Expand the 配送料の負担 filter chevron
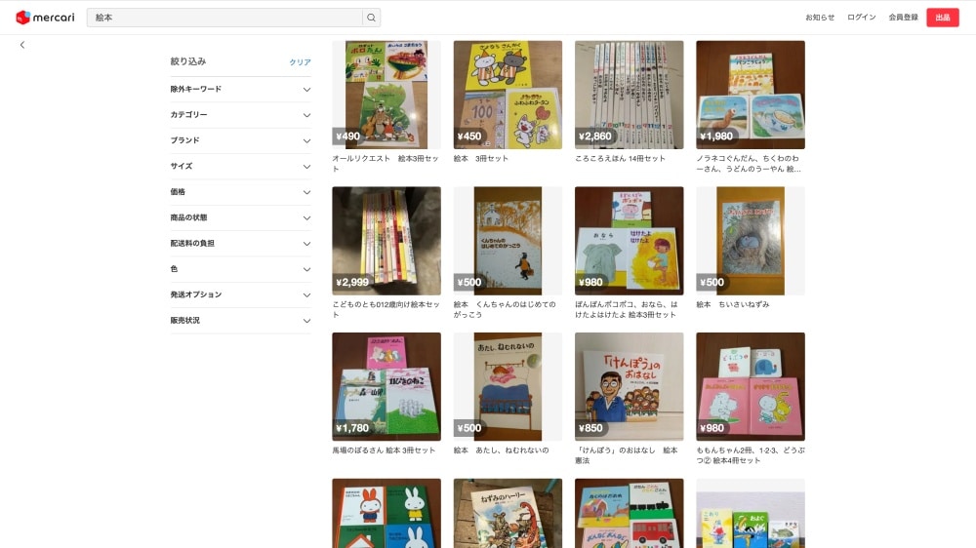 [306, 243]
